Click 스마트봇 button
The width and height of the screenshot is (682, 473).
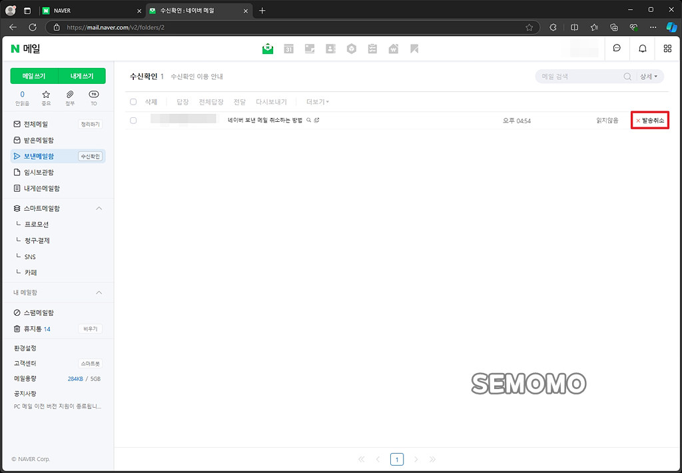[x=90, y=364]
